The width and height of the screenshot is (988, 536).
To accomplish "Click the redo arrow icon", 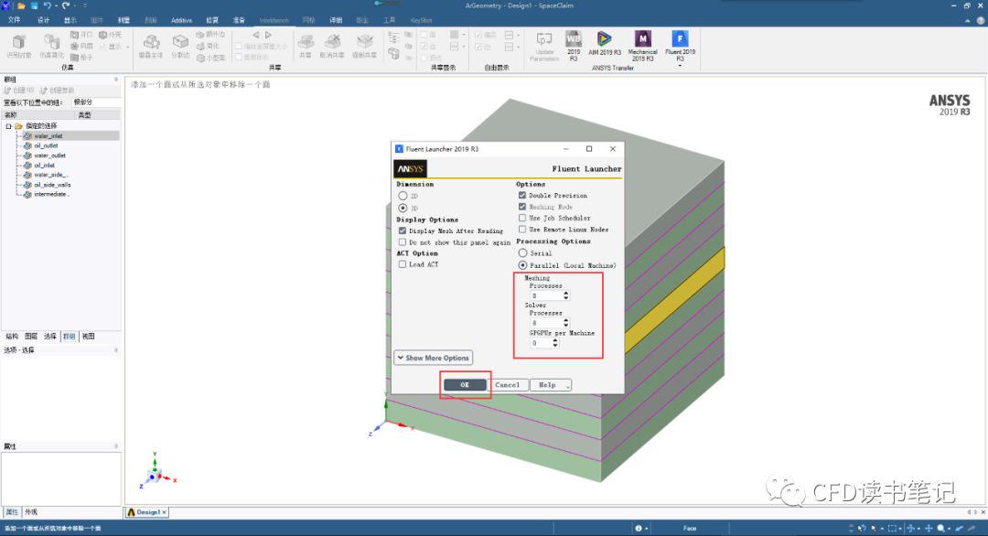I will [x=66, y=5].
